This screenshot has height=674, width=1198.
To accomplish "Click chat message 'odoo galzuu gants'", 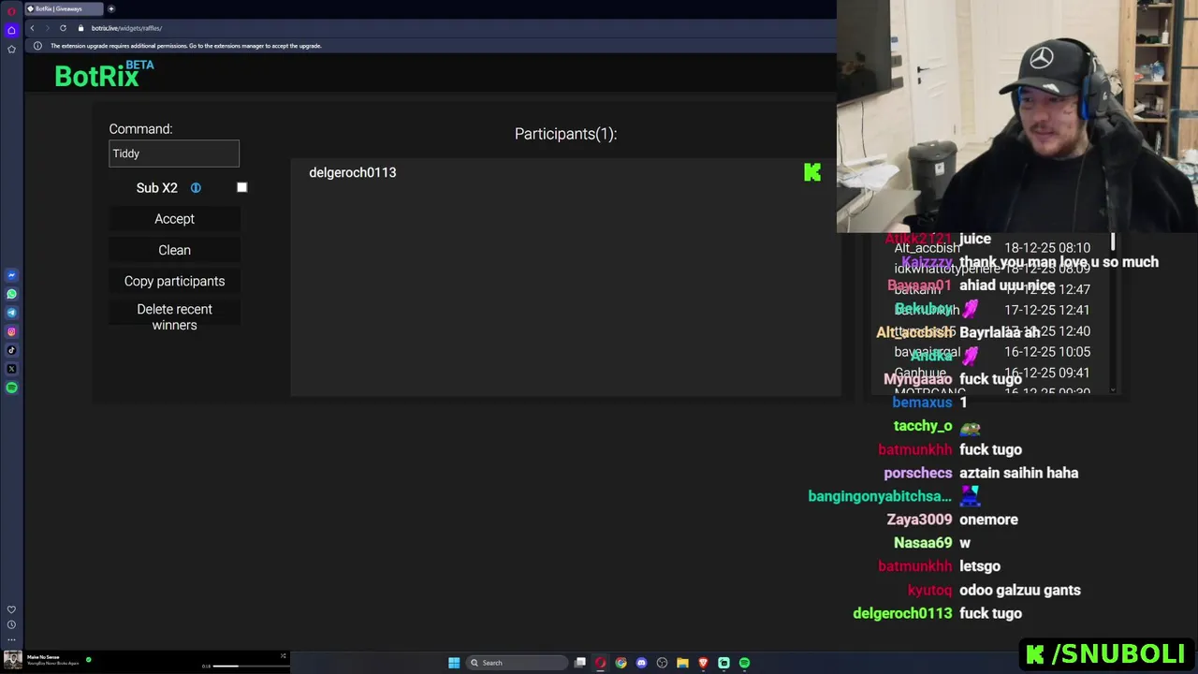I will pyautogui.click(x=1020, y=590).
